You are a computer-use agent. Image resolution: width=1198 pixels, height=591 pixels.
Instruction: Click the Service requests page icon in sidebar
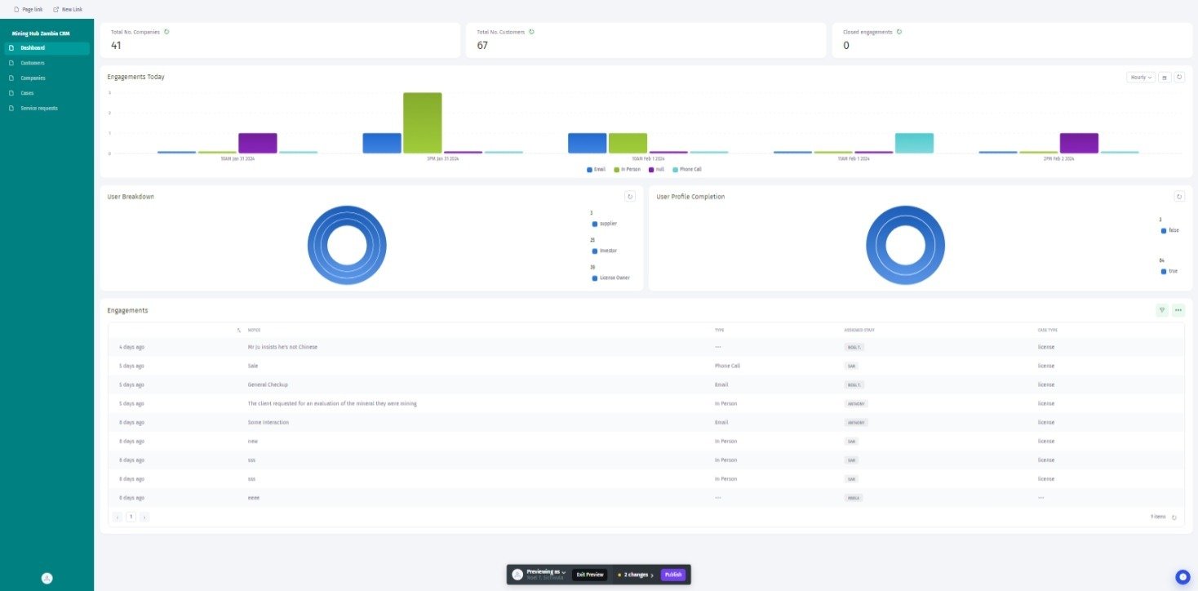[11, 108]
